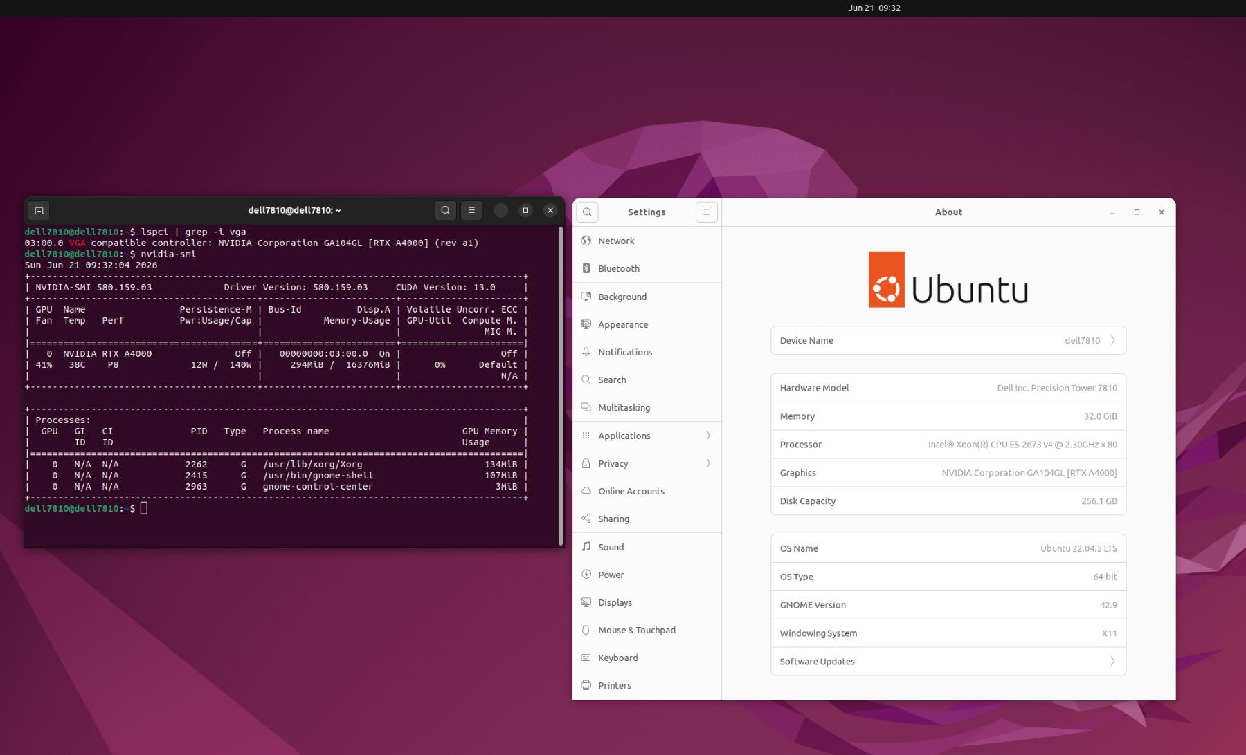1246x755 pixels.
Task: Select the Keyboard icon in sidebar
Action: pyautogui.click(x=586, y=658)
